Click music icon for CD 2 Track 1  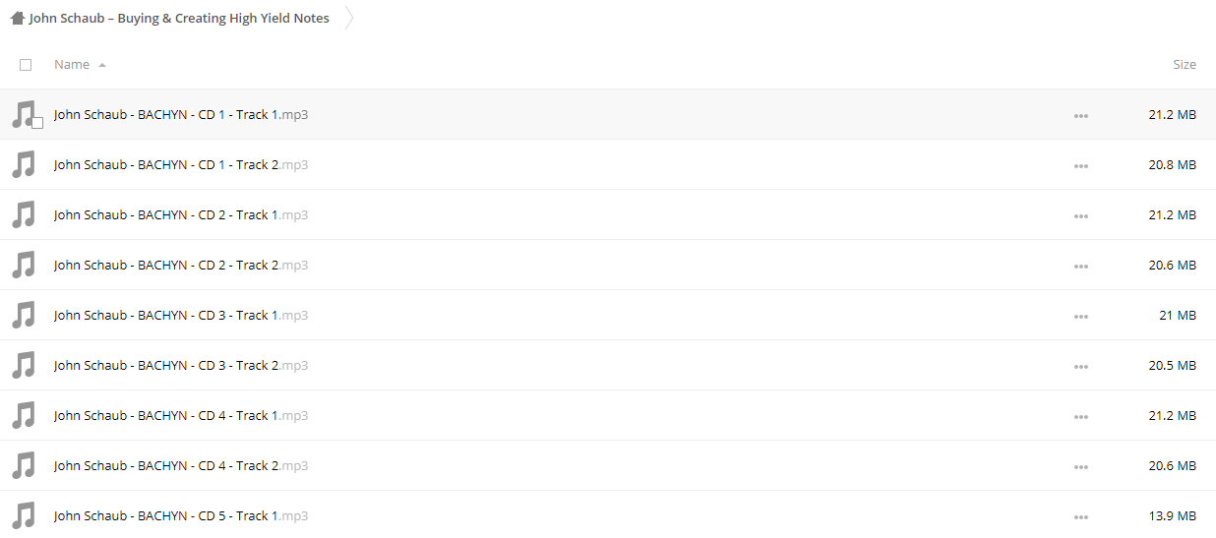[x=24, y=214]
